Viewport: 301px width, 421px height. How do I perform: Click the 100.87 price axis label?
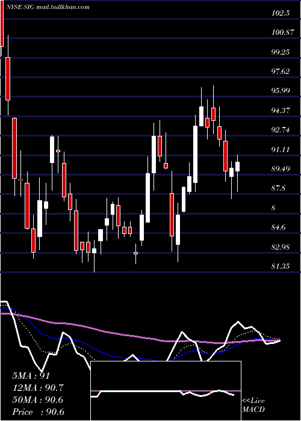click(x=282, y=32)
